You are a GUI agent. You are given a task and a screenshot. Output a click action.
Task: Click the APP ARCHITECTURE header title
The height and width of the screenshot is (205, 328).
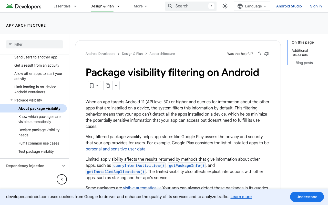(26, 25)
